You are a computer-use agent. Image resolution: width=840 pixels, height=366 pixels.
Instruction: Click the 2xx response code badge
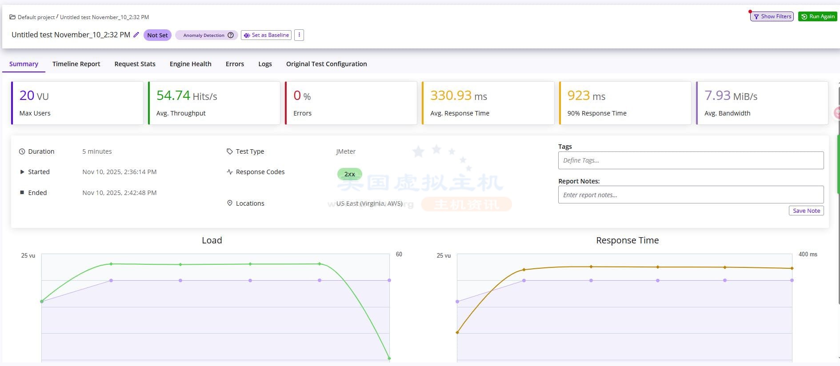click(x=349, y=174)
